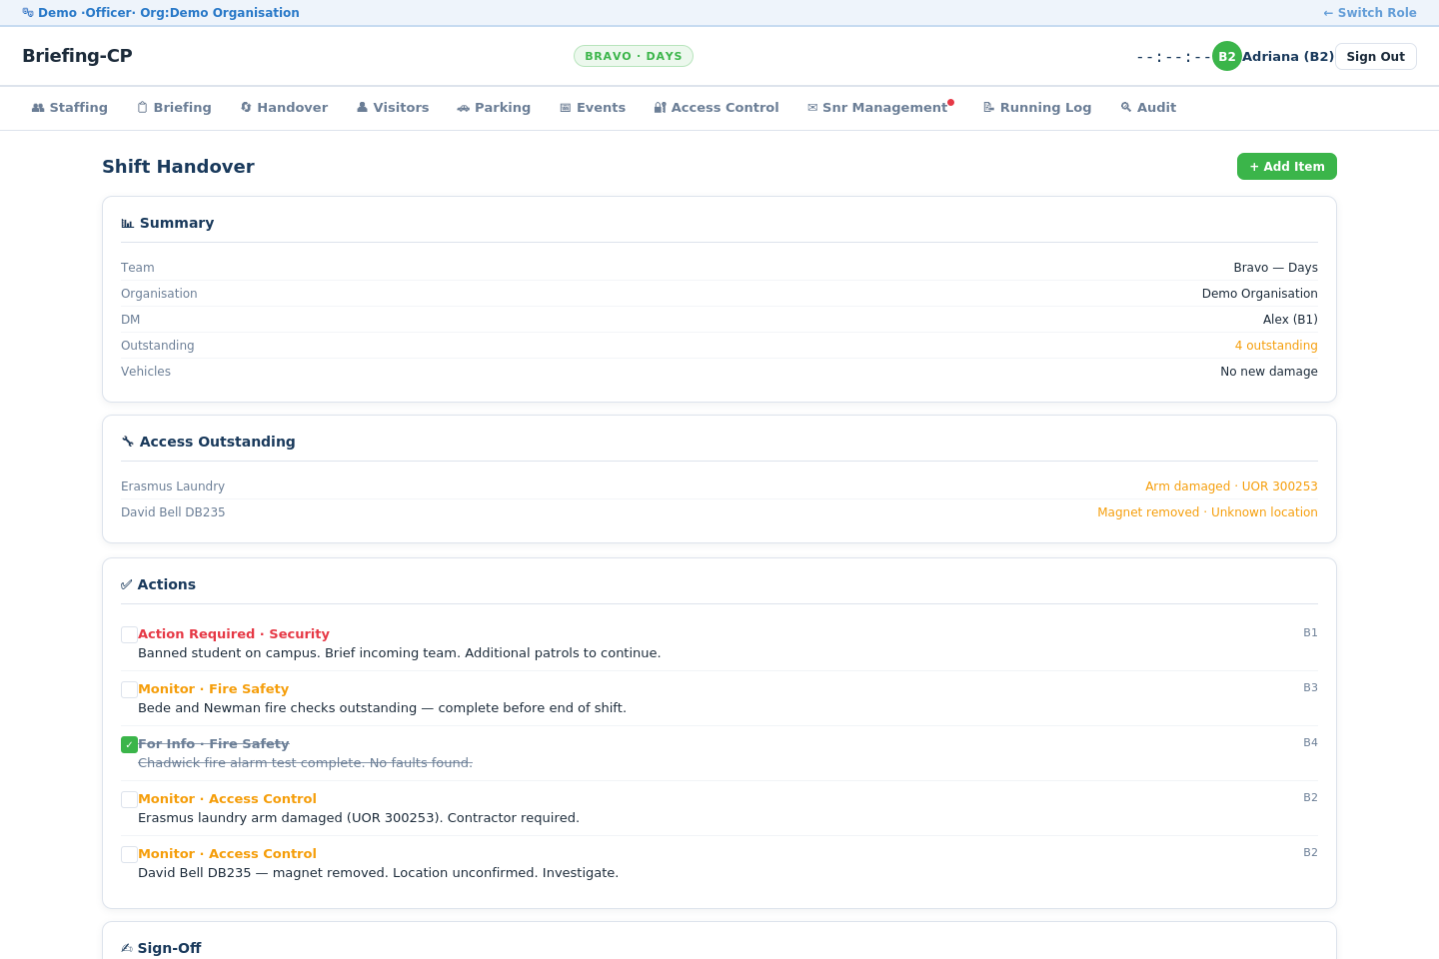1439x959 pixels.
Task: Click the Parking car icon
Action: [x=464, y=108]
